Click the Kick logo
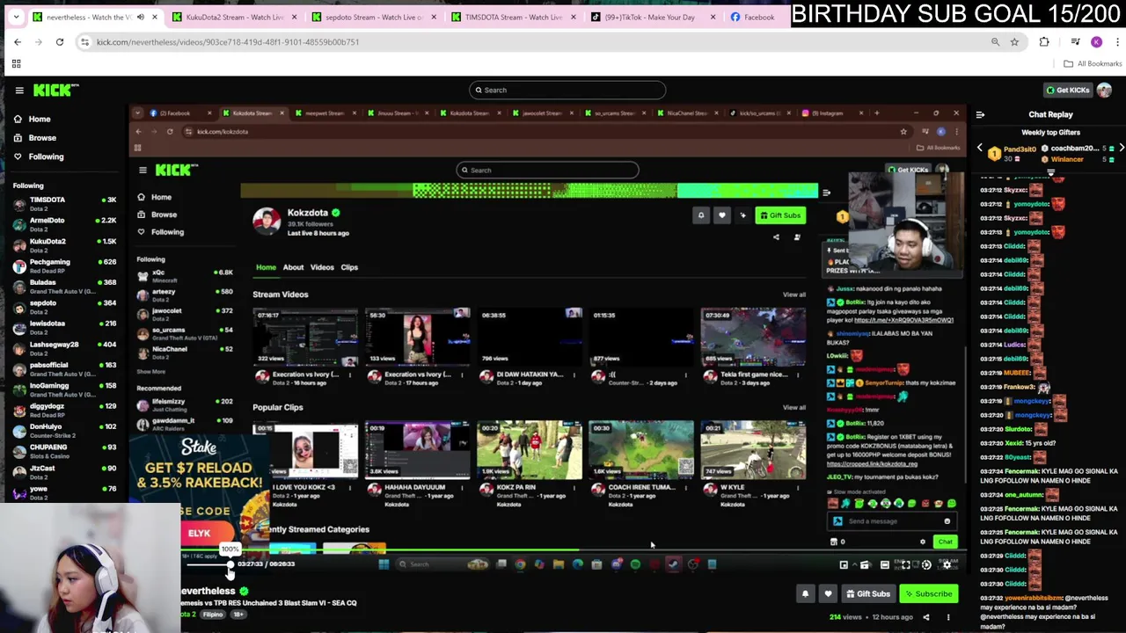This screenshot has width=1126, height=633. [x=55, y=90]
